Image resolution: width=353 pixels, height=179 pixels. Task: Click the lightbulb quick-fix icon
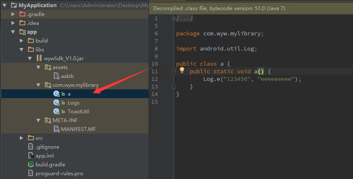pos(182,70)
